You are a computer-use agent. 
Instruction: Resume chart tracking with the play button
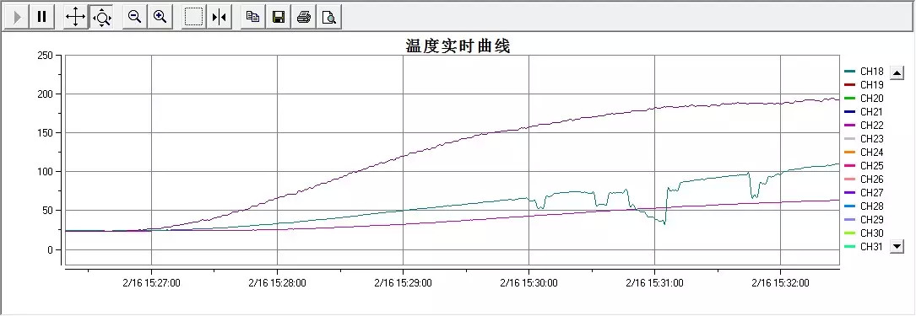17,17
